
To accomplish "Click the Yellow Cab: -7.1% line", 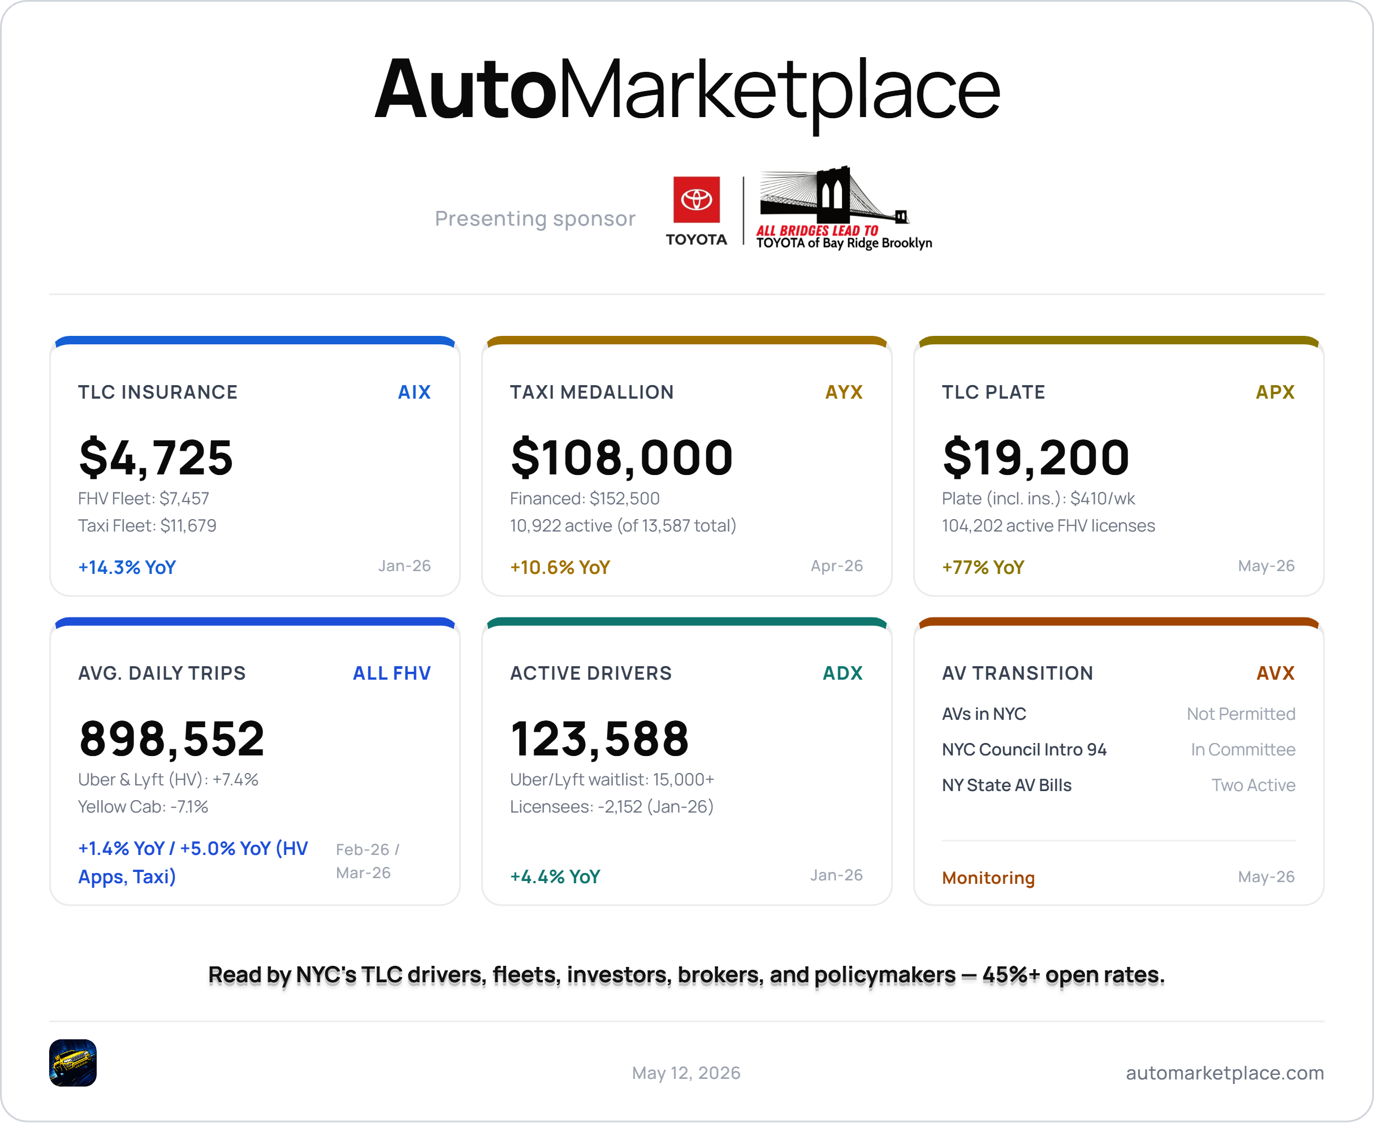I will 143,807.
